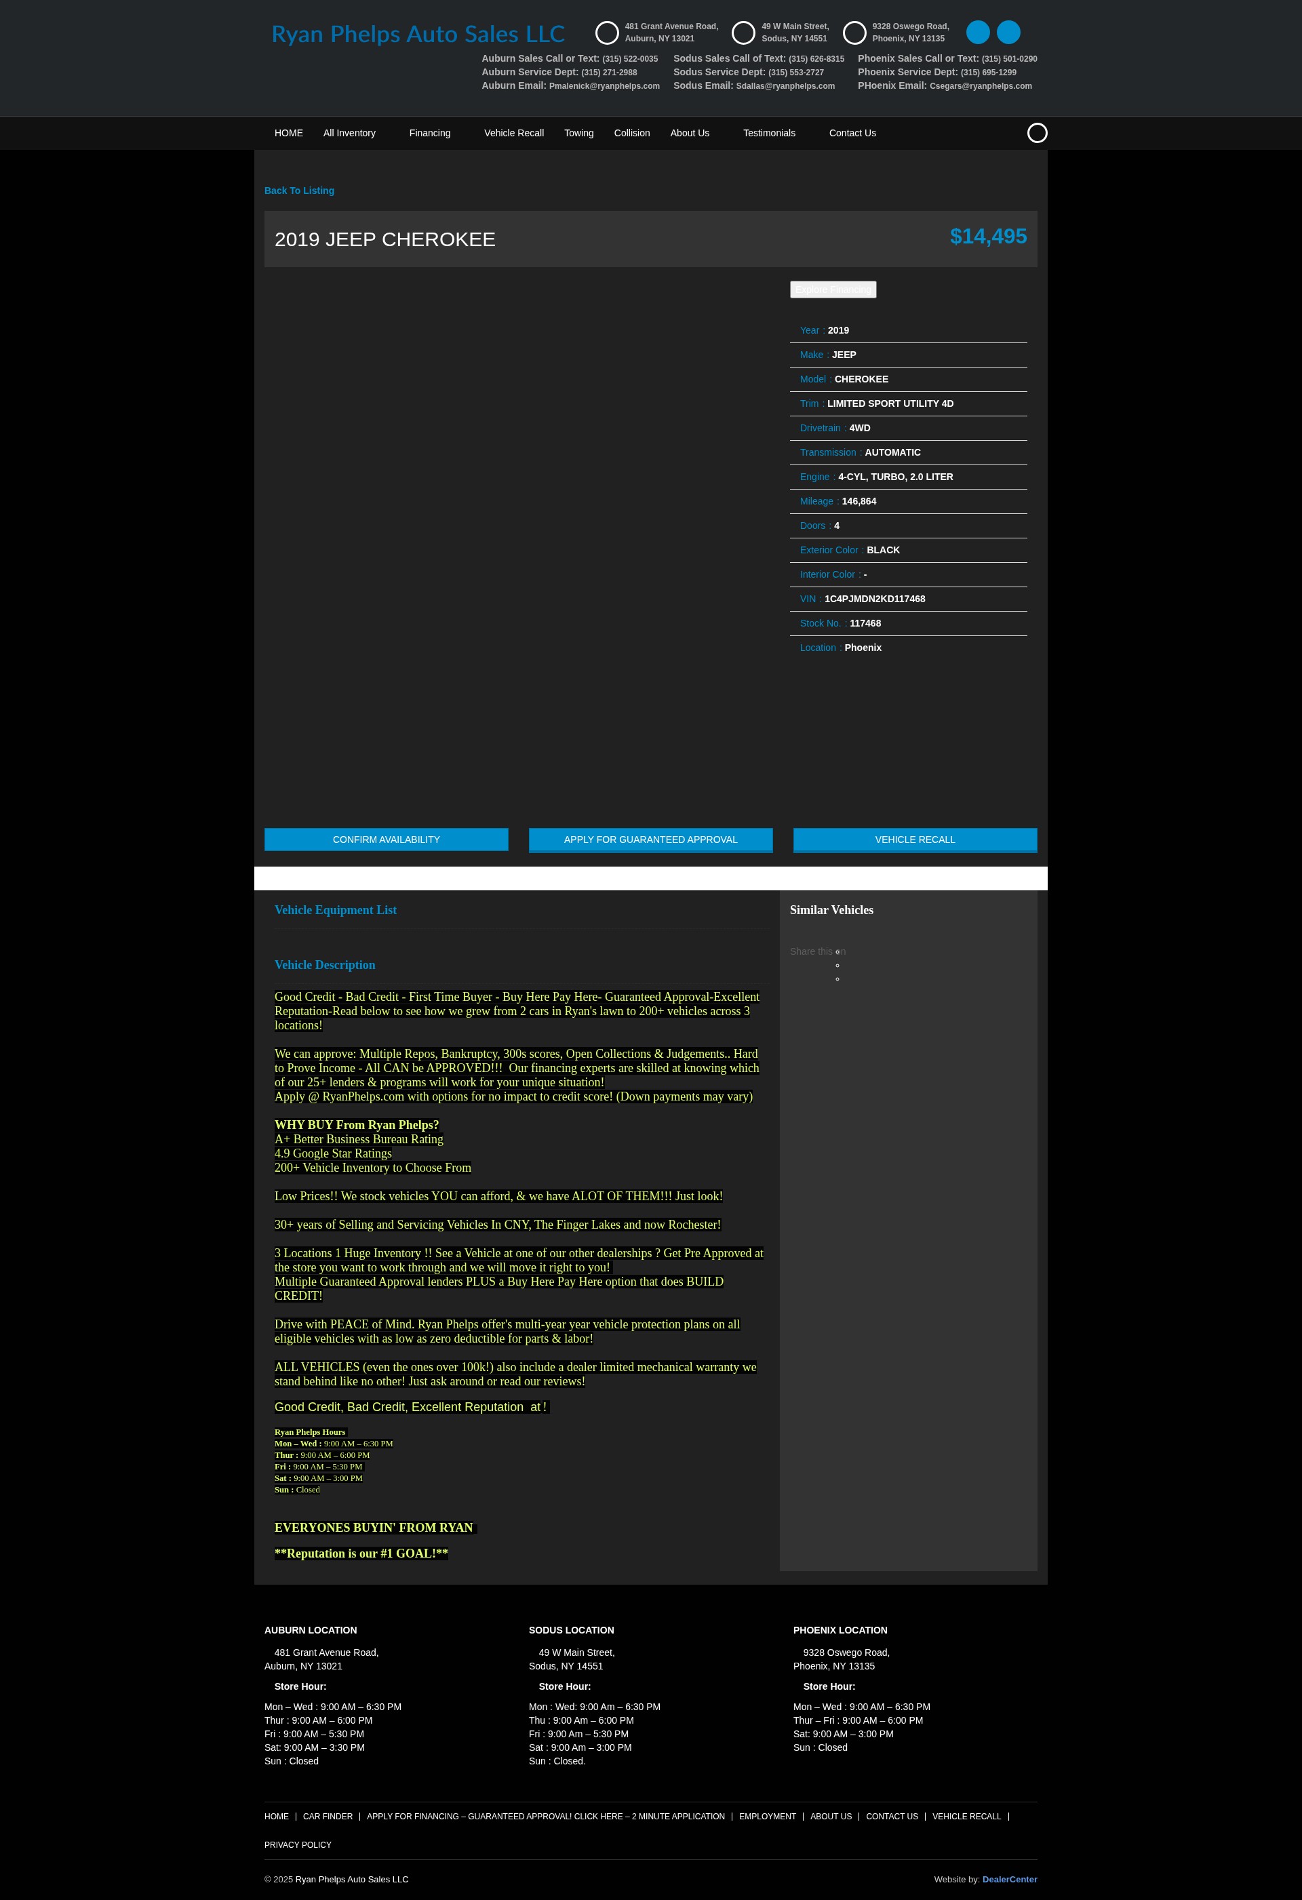Click the blue circle icon nearest the Phoenix address
This screenshot has width=1302, height=1900.
click(x=978, y=32)
